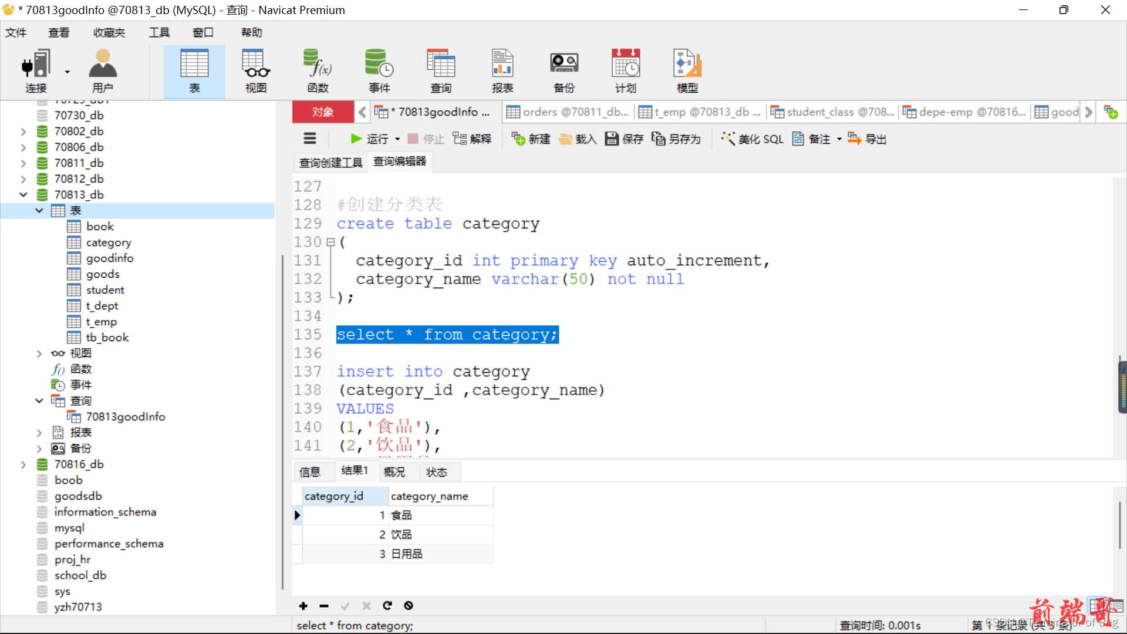The image size is (1127, 634).
Task: Switch to the 信息 result tab
Action: click(x=310, y=472)
